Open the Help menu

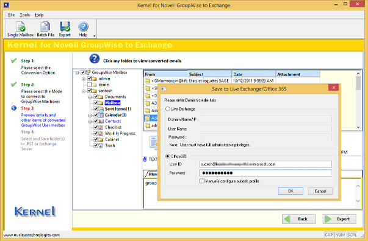pyautogui.click(x=39, y=15)
